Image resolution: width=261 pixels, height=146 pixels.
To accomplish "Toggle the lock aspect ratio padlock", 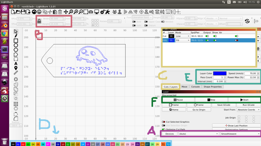I will [x=39, y=21].
